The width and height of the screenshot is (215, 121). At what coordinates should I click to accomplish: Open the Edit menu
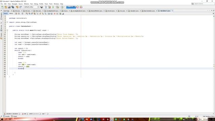[5, 4]
